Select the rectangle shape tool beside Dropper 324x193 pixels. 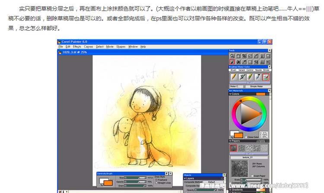coord(250,62)
